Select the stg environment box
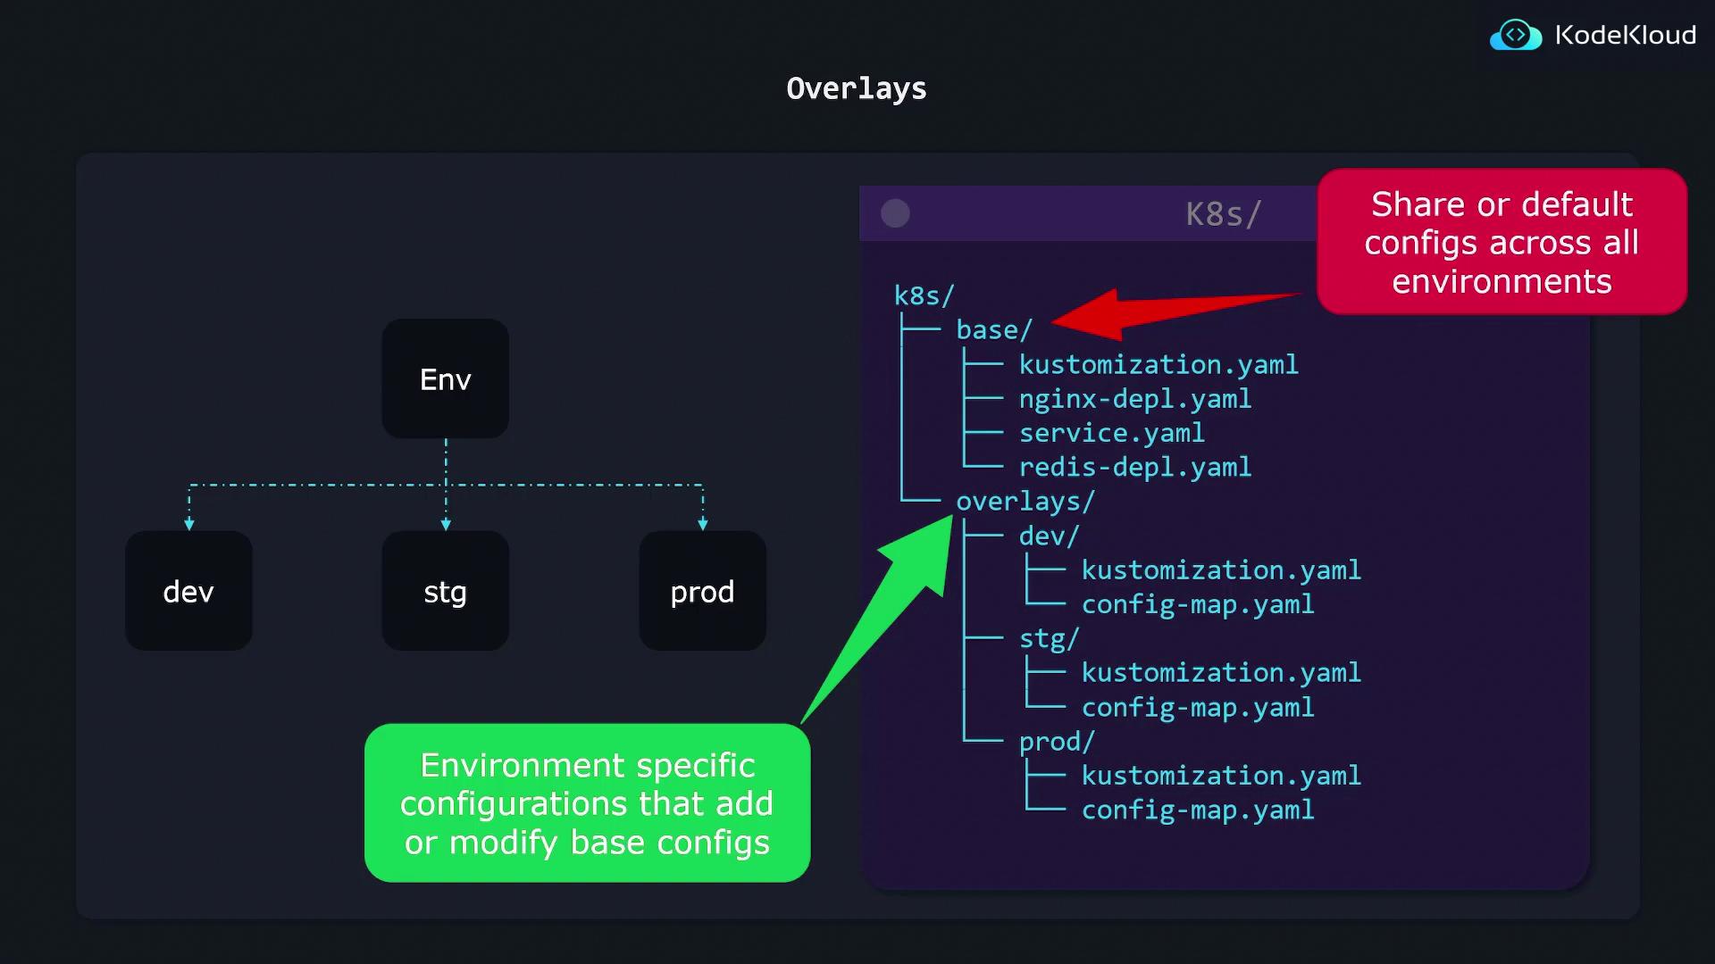 [445, 591]
